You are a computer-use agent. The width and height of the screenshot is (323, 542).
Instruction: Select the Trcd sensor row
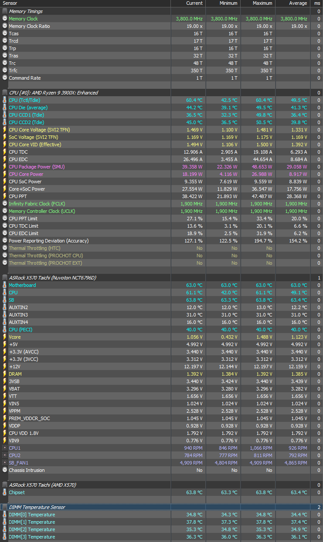click(x=161, y=41)
